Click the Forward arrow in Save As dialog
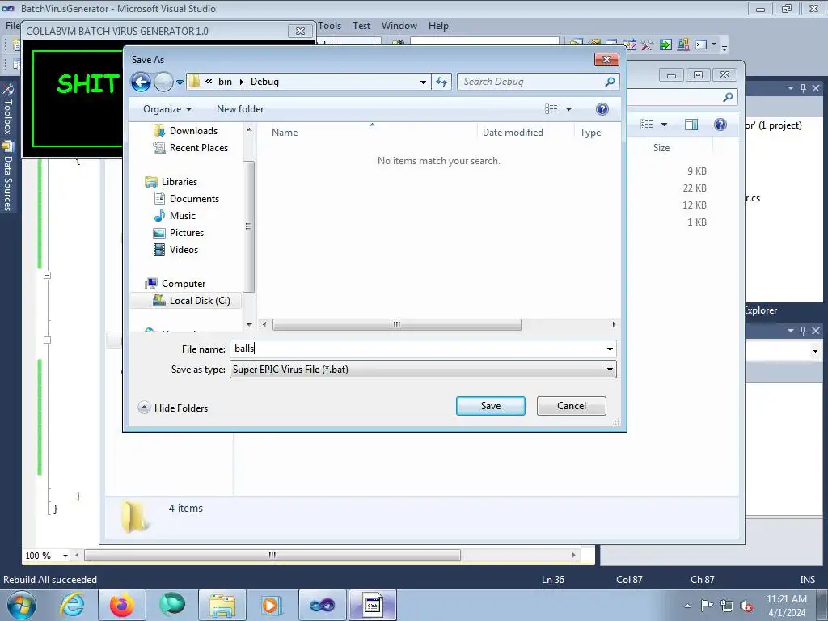The height and width of the screenshot is (621, 828). tap(163, 82)
